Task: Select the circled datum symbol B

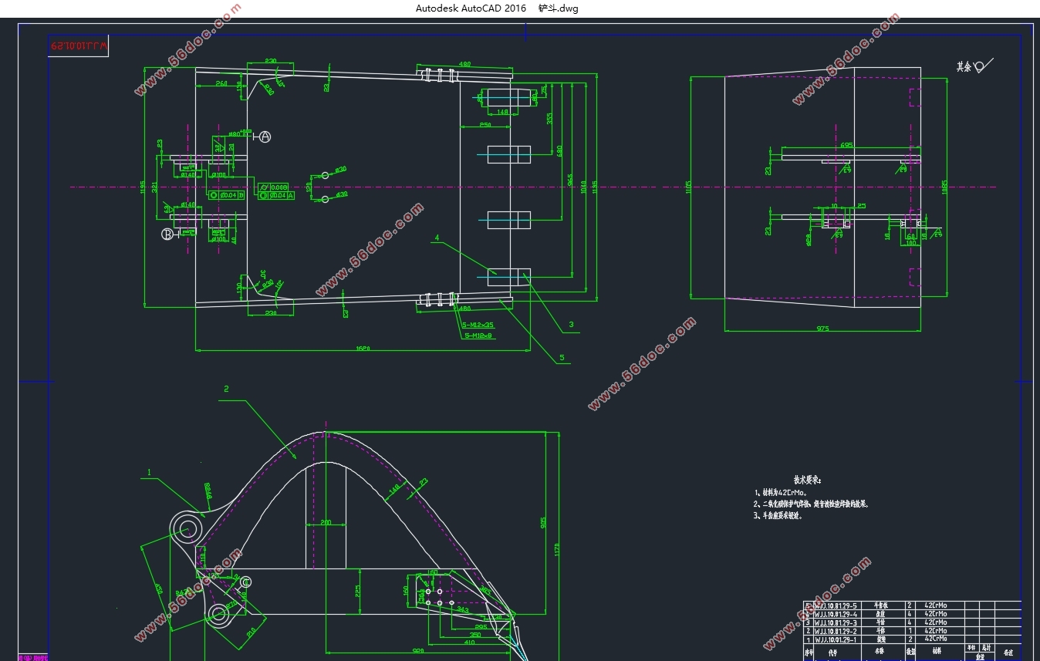Action: [167, 234]
